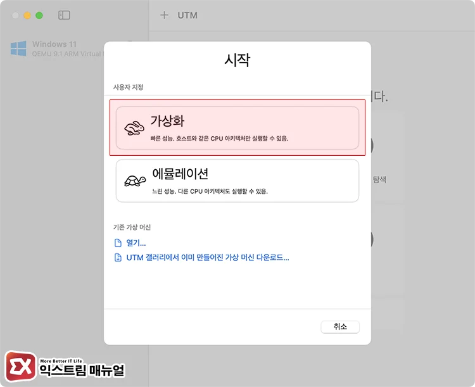Select the 에뮬레이션 emulation option
Image resolution: width=475 pixels, height=387 pixels.
tap(237, 181)
